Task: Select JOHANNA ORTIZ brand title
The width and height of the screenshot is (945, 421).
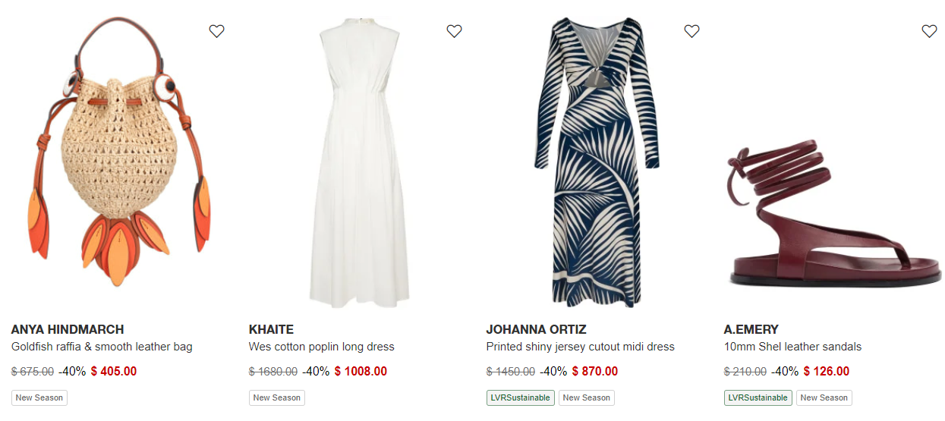Action: pyautogui.click(x=536, y=330)
